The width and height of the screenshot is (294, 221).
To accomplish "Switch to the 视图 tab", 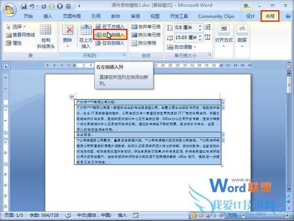I will [x=155, y=16].
